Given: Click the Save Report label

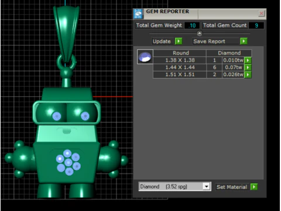Looking at the screenshot, I should (209, 41).
